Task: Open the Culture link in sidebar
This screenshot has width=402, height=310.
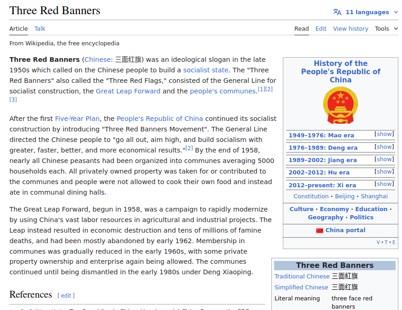Action: pos(302,209)
